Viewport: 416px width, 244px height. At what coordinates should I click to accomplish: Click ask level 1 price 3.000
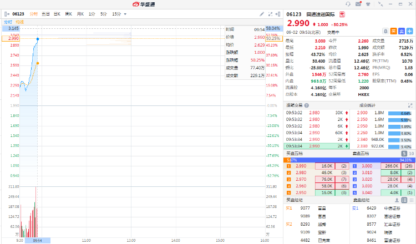click(367, 166)
